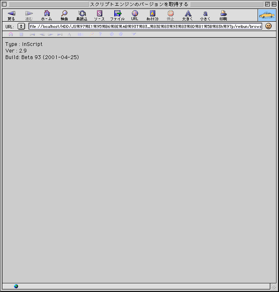The width and height of the screenshot is (279, 292).
Task: Click the window resize grip corner
Action: 274,287
